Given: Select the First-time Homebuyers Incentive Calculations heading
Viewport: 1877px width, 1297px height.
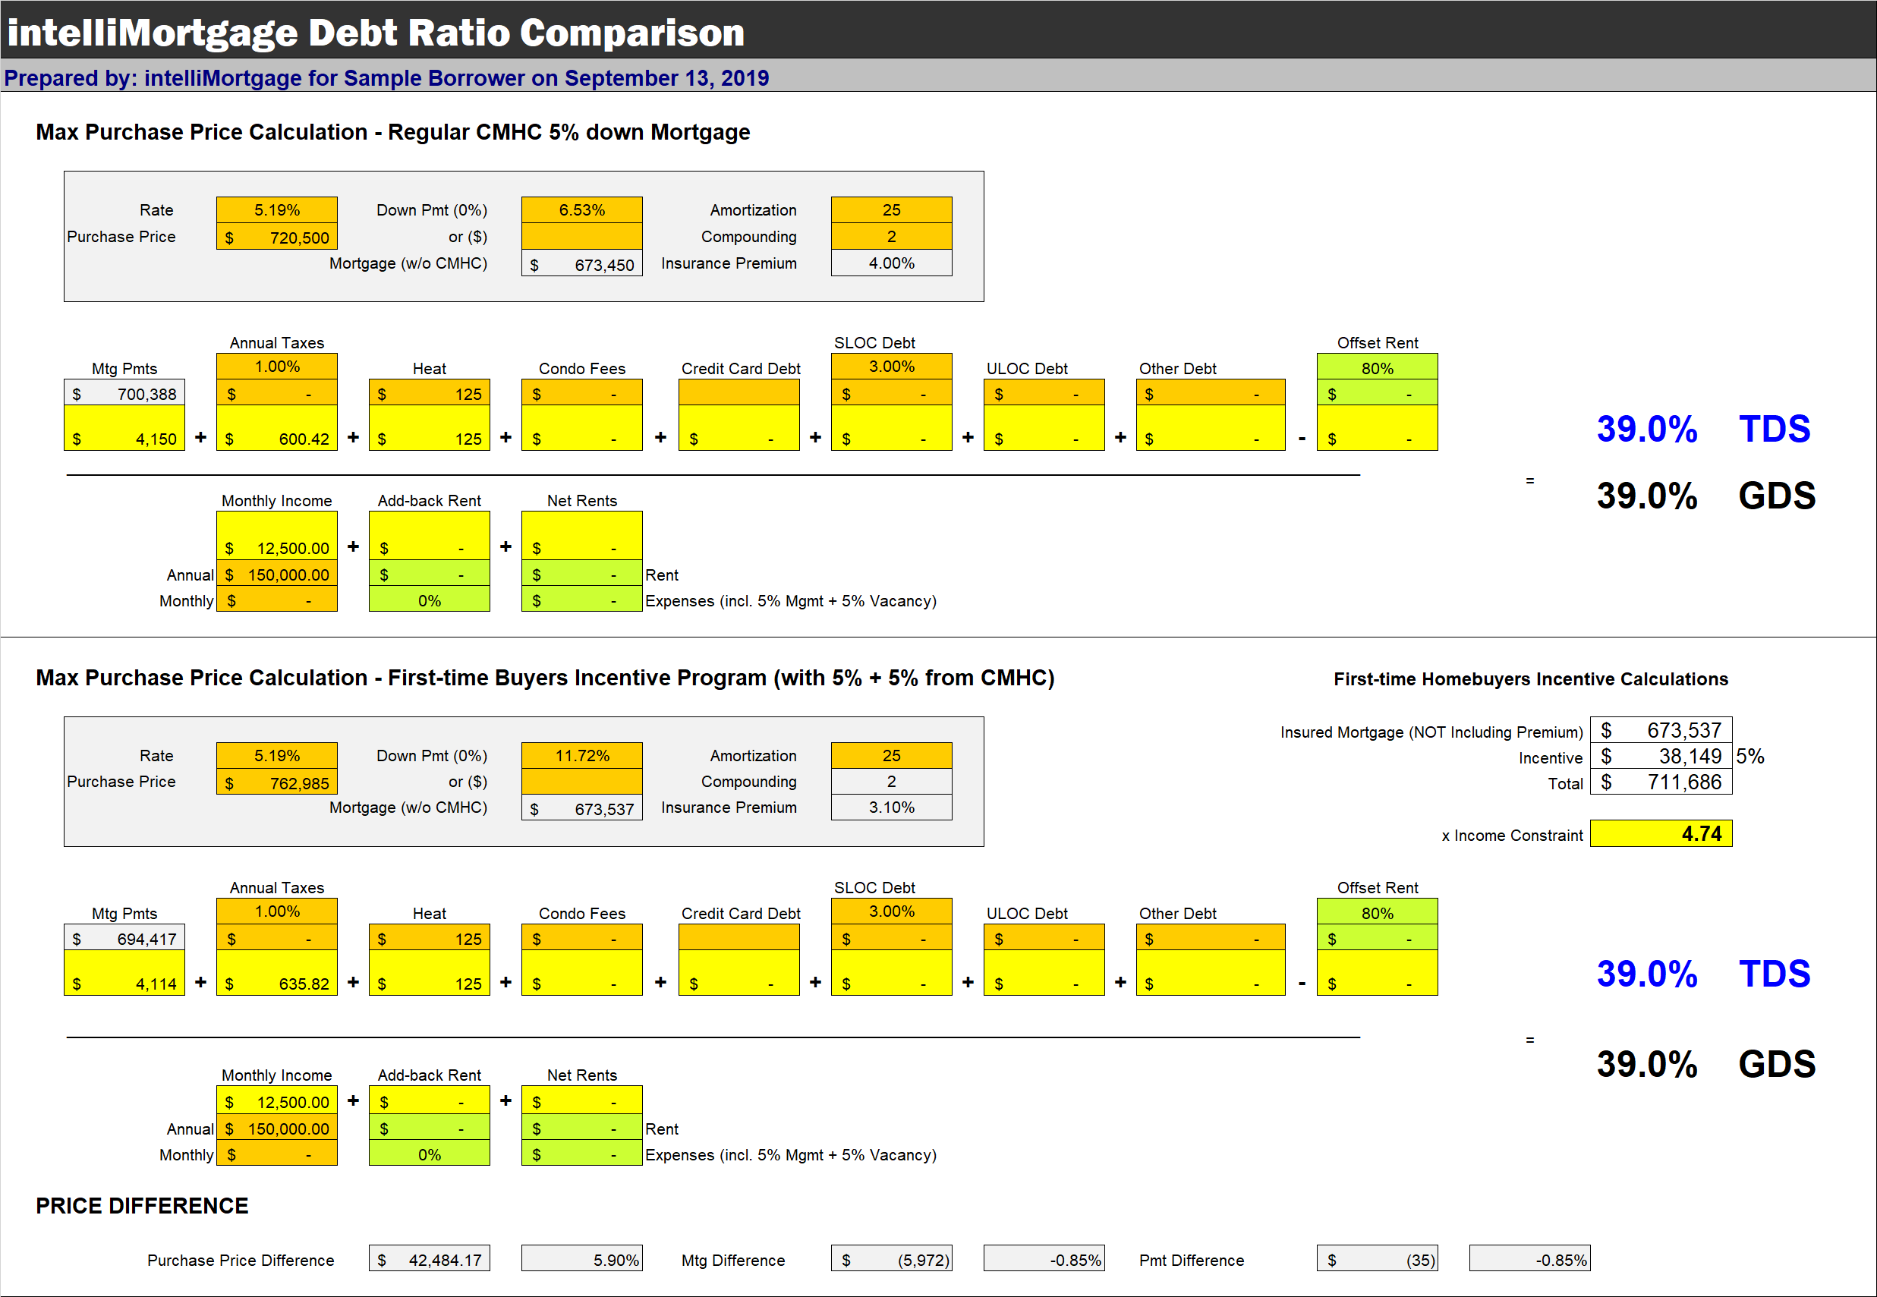Looking at the screenshot, I should pyautogui.click(x=1531, y=678).
